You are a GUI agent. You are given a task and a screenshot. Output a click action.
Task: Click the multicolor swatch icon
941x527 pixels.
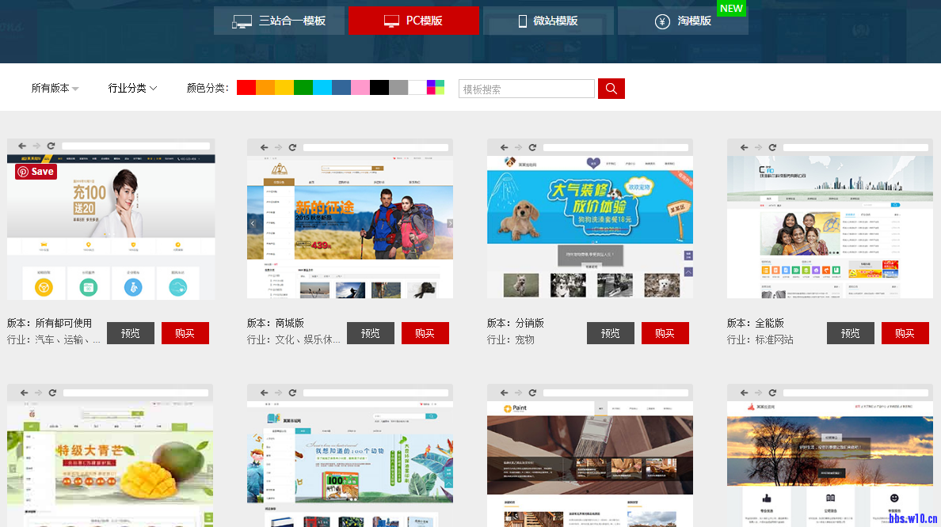[x=436, y=88]
